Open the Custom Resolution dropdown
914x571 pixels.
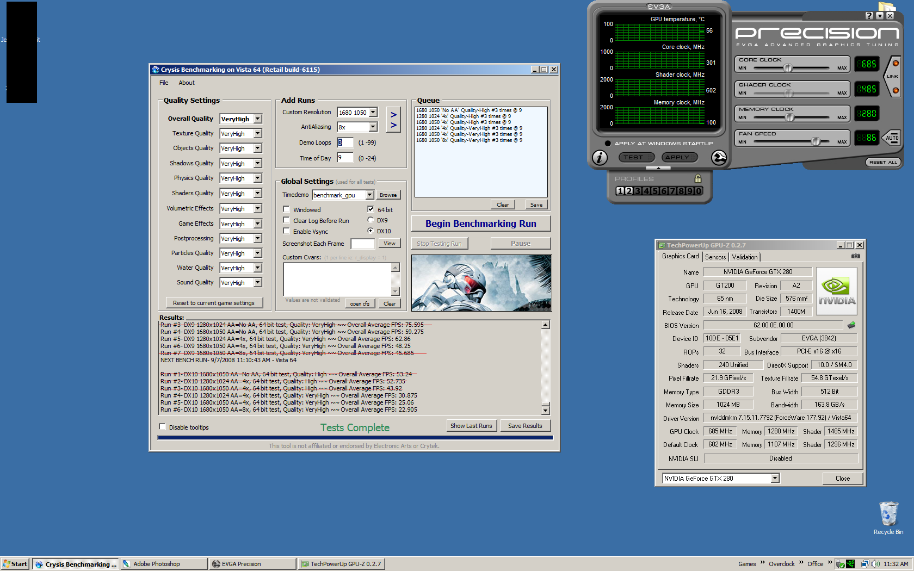point(373,112)
